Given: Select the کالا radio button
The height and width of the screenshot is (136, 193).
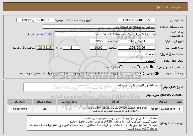Looking at the screenshot, I should [x=151, y=67].
